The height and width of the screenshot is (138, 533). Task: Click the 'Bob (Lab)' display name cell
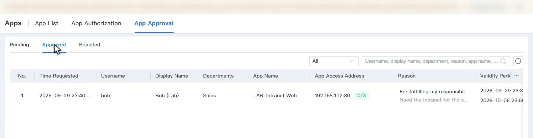click(x=167, y=96)
